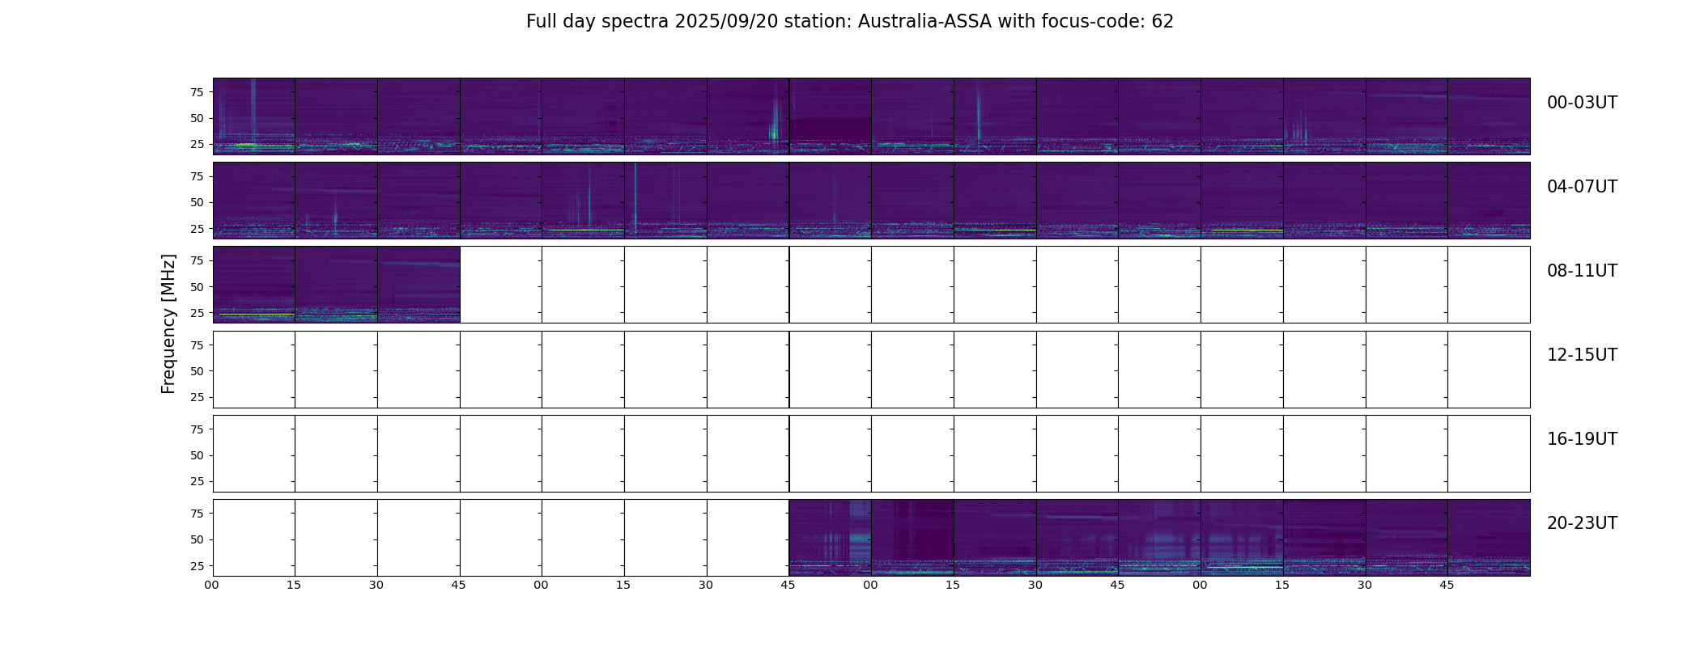Select the 04-07UT row label
Screen dimensions: 1700x647
1581,187
